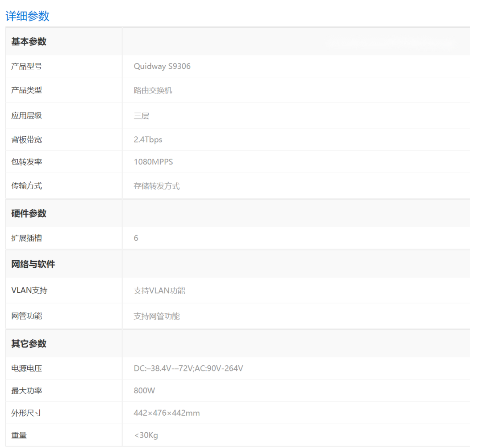Click the 支持VLAN功能 value

pos(159,291)
